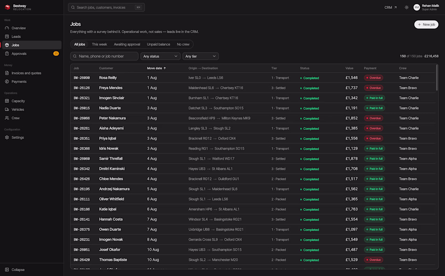The width and height of the screenshot is (445, 276).
Task: Select the Jobs cube icon in sidebar
Action: [x=7, y=45]
